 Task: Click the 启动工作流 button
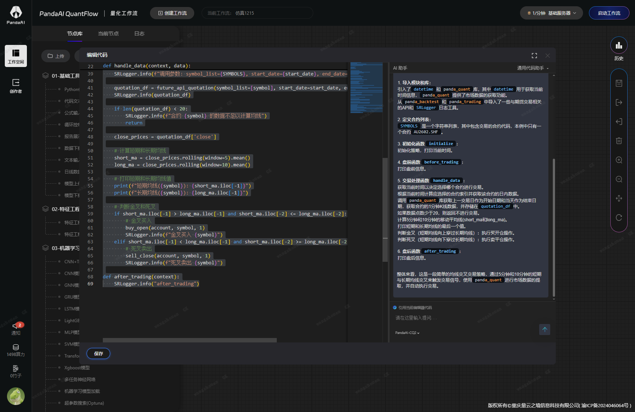click(x=609, y=13)
